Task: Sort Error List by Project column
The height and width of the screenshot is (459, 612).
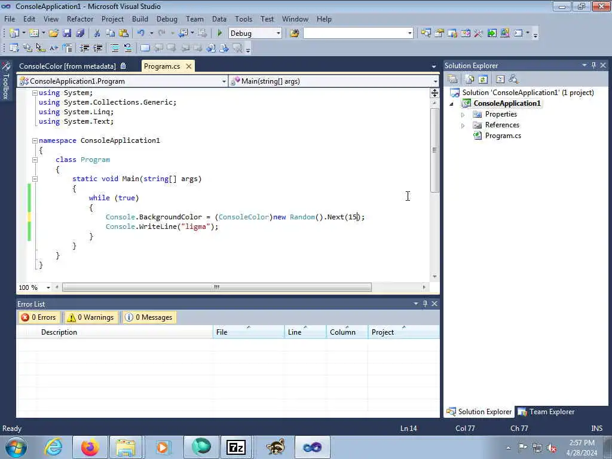Action: (x=403, y=332)
